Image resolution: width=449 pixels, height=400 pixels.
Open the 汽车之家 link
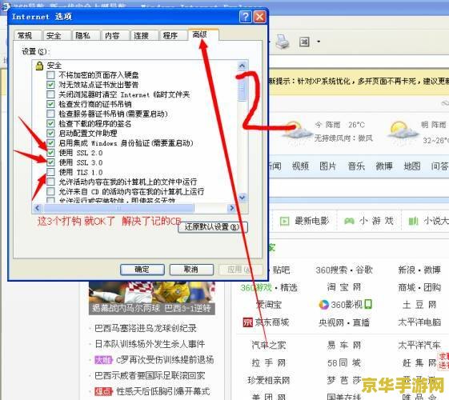269,345
